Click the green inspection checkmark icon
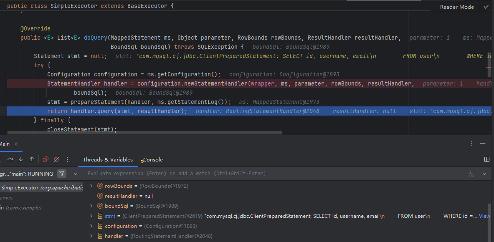 click(486, 7)
